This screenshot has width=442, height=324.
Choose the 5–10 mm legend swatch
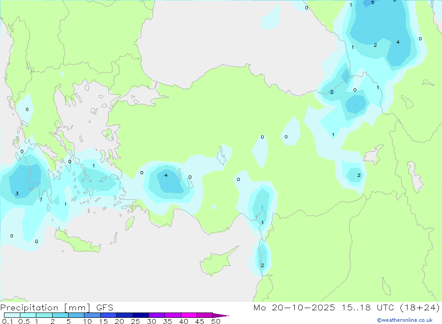pyautogui.click(x=76, y=315)
